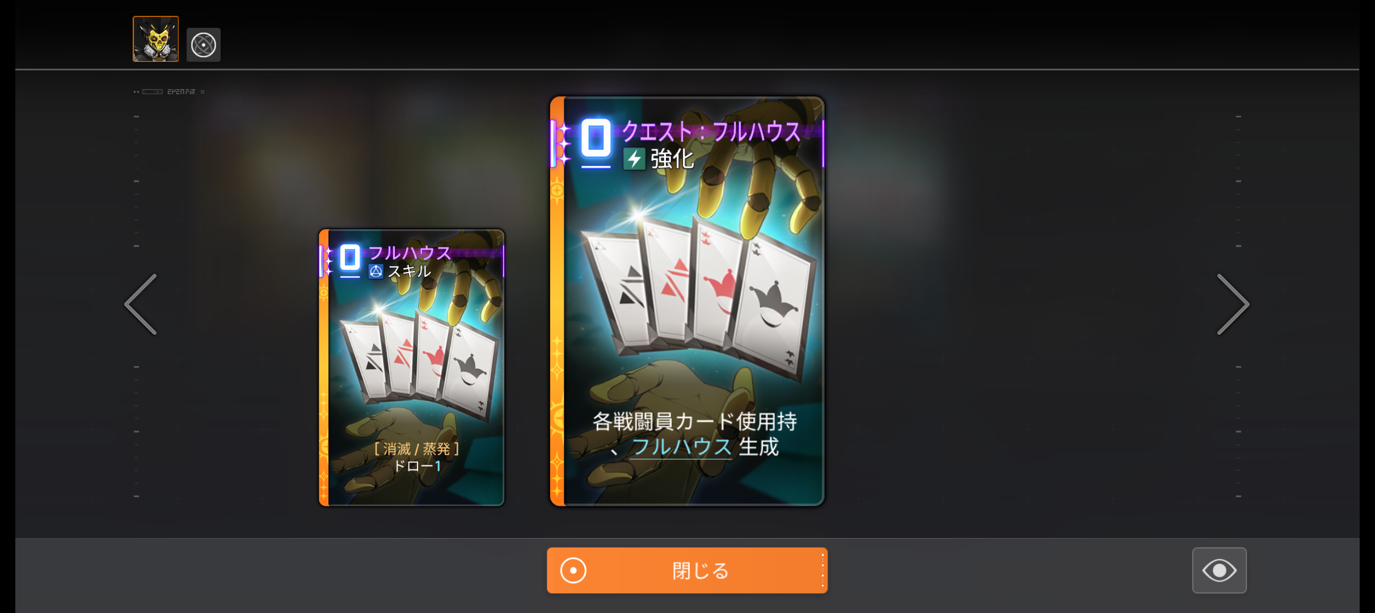Select the large クエスト:フルハウス card
The image size is (1375, 613).
coord(687,301)
